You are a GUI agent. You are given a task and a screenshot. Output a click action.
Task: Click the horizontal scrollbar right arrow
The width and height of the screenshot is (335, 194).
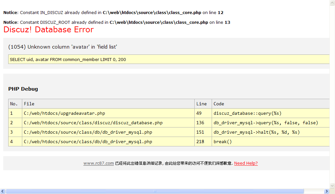tap(327, 191)
